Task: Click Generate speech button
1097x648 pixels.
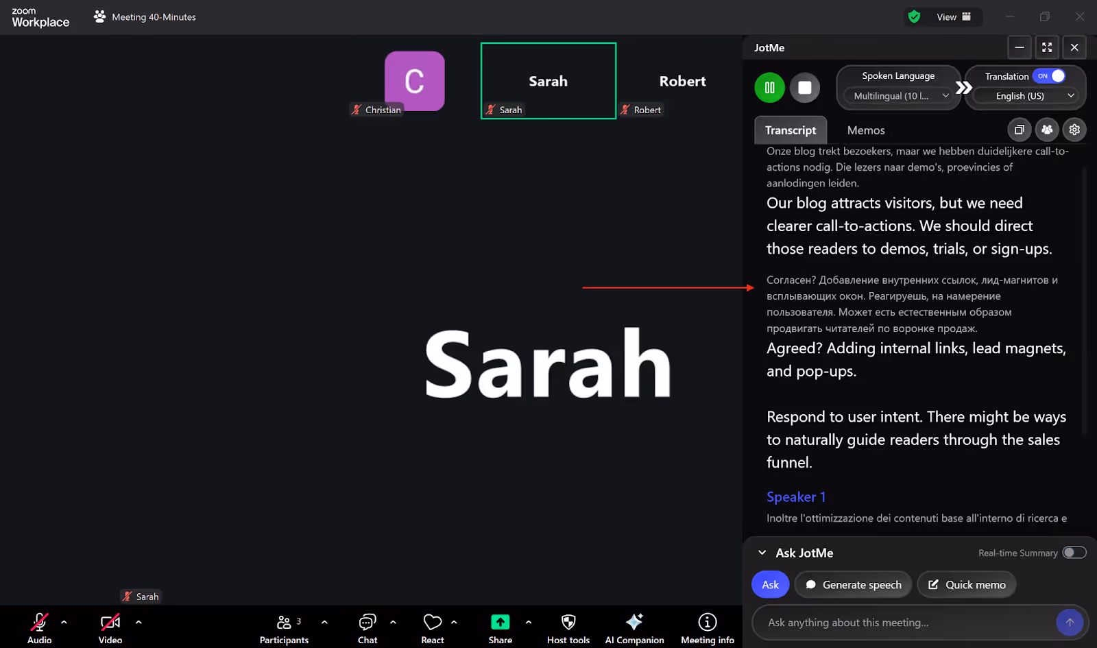Action: 853,584
